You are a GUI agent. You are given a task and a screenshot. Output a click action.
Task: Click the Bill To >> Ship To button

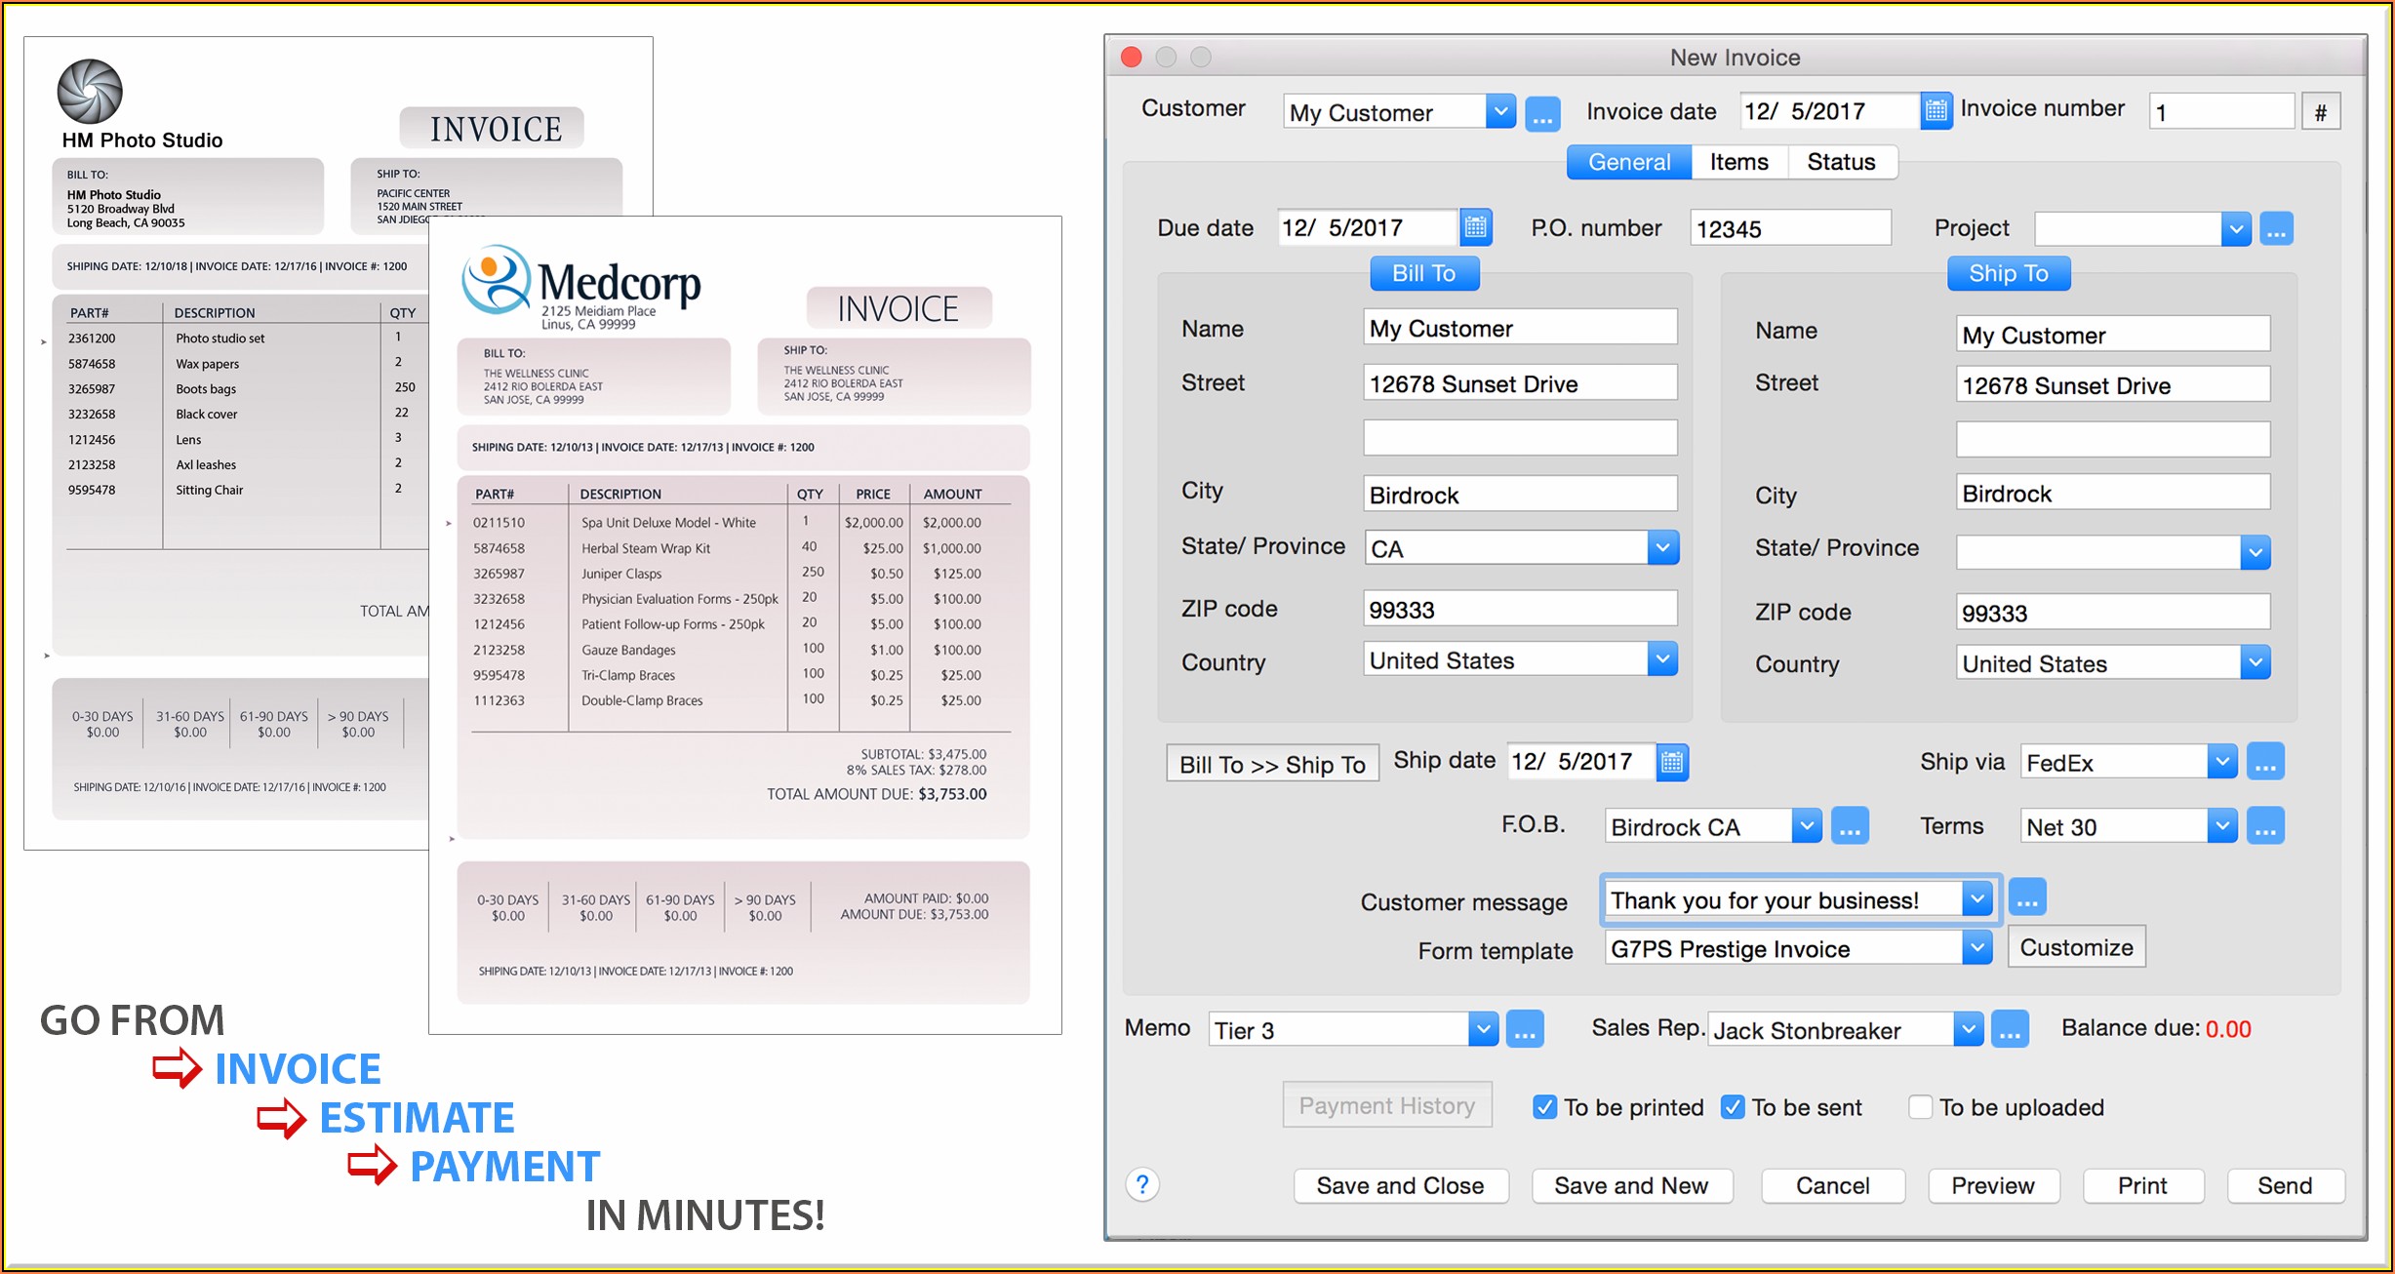pos(1272,764)
